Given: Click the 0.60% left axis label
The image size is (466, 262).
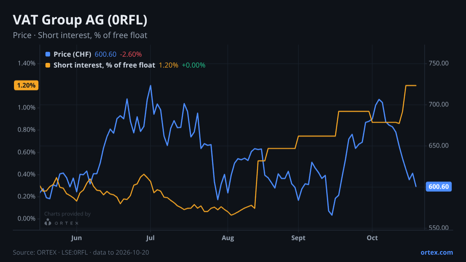Looking at the screenshot, I should (27, 152).
